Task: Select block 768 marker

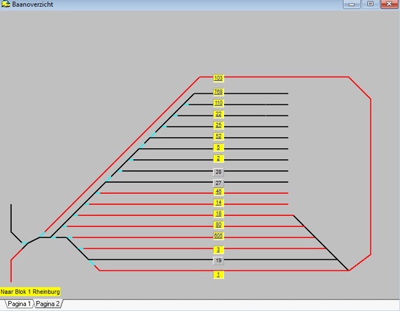Action: coord(218,92)
